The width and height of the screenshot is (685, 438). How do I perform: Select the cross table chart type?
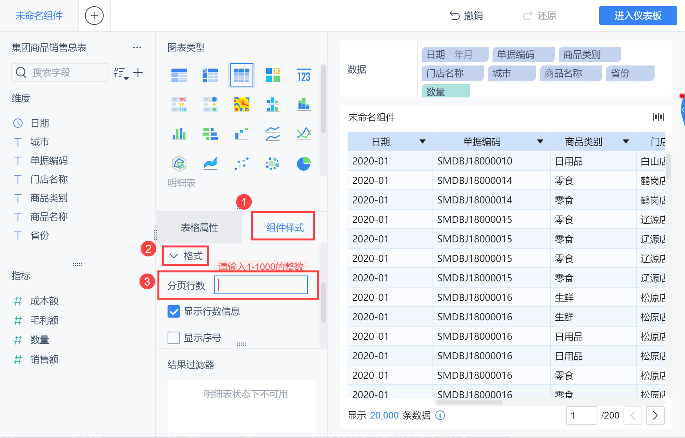coord(210,75)
